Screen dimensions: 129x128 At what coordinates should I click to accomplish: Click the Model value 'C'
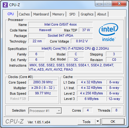pyautogui.click(x=76, y=54)
